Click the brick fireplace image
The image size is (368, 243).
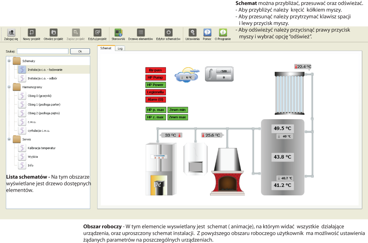tap(227, 171)
